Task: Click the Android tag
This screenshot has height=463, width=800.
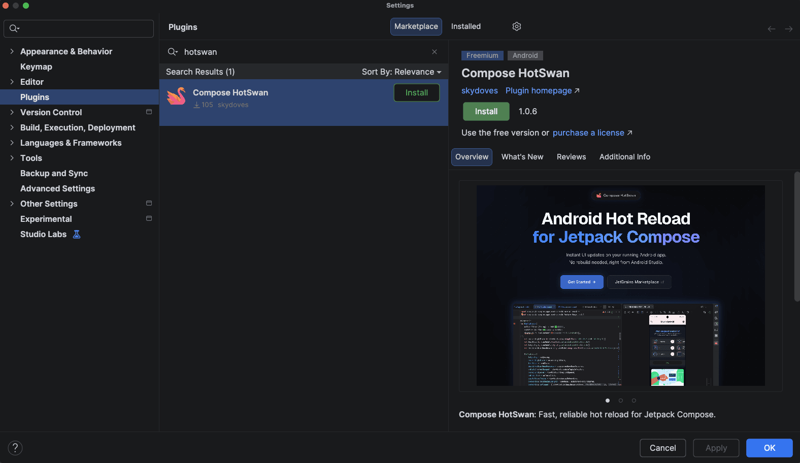Action: click(x=525, y=55)
